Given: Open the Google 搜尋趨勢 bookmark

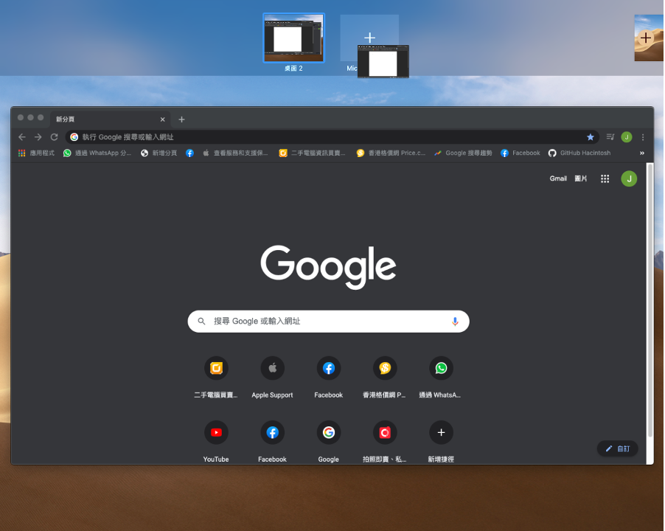Looking at the screenshot, I should tap(463, 153).
